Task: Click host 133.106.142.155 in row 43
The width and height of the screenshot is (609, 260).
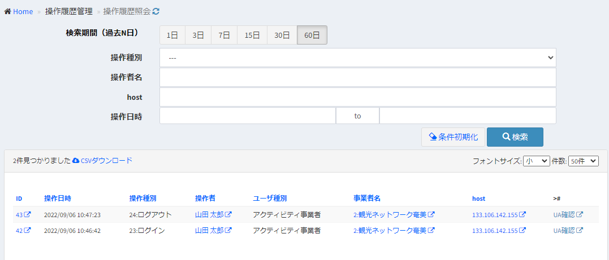Action: point(495,215)
